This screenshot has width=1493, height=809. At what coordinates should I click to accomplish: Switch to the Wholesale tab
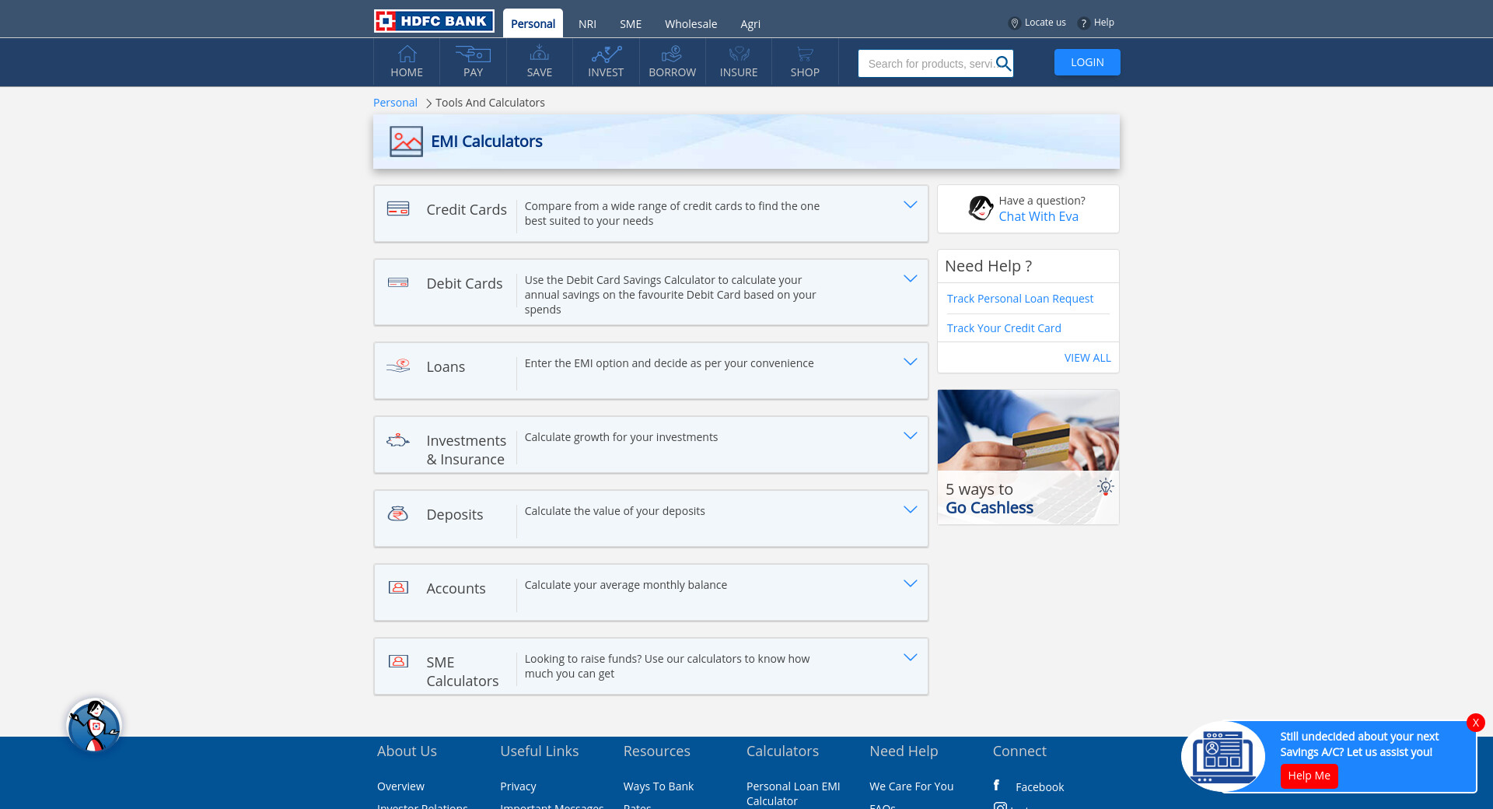click(691, 24)
